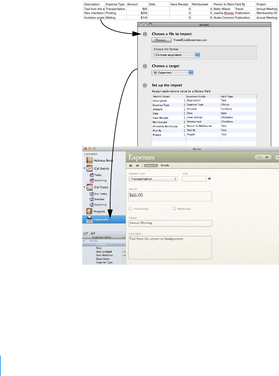Toggle the Reimbursed checkbox
This screenshot has width=279, height=376.
tap(174, 209)
